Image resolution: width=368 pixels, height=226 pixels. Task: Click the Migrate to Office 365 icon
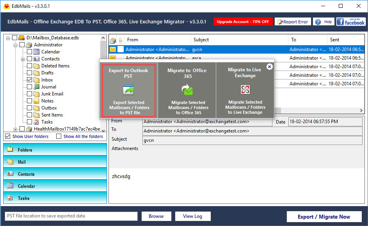tap(187, 90)
